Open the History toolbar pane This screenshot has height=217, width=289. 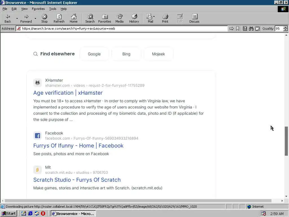tap(134, 18)
